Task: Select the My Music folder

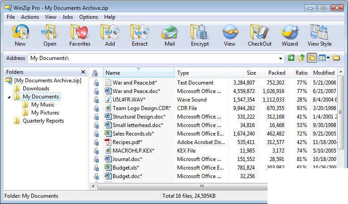Action: [43, 105]
